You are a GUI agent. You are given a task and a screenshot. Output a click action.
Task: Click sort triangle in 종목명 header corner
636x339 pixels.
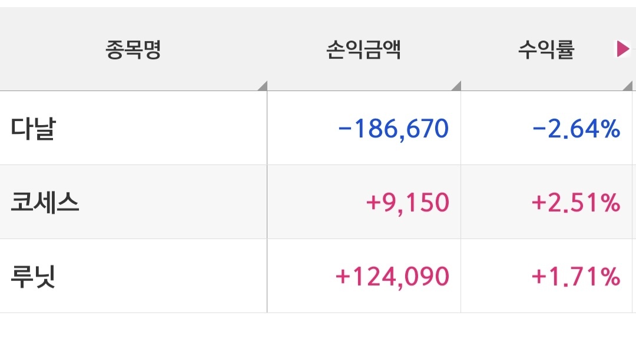(x=263, y=86)
